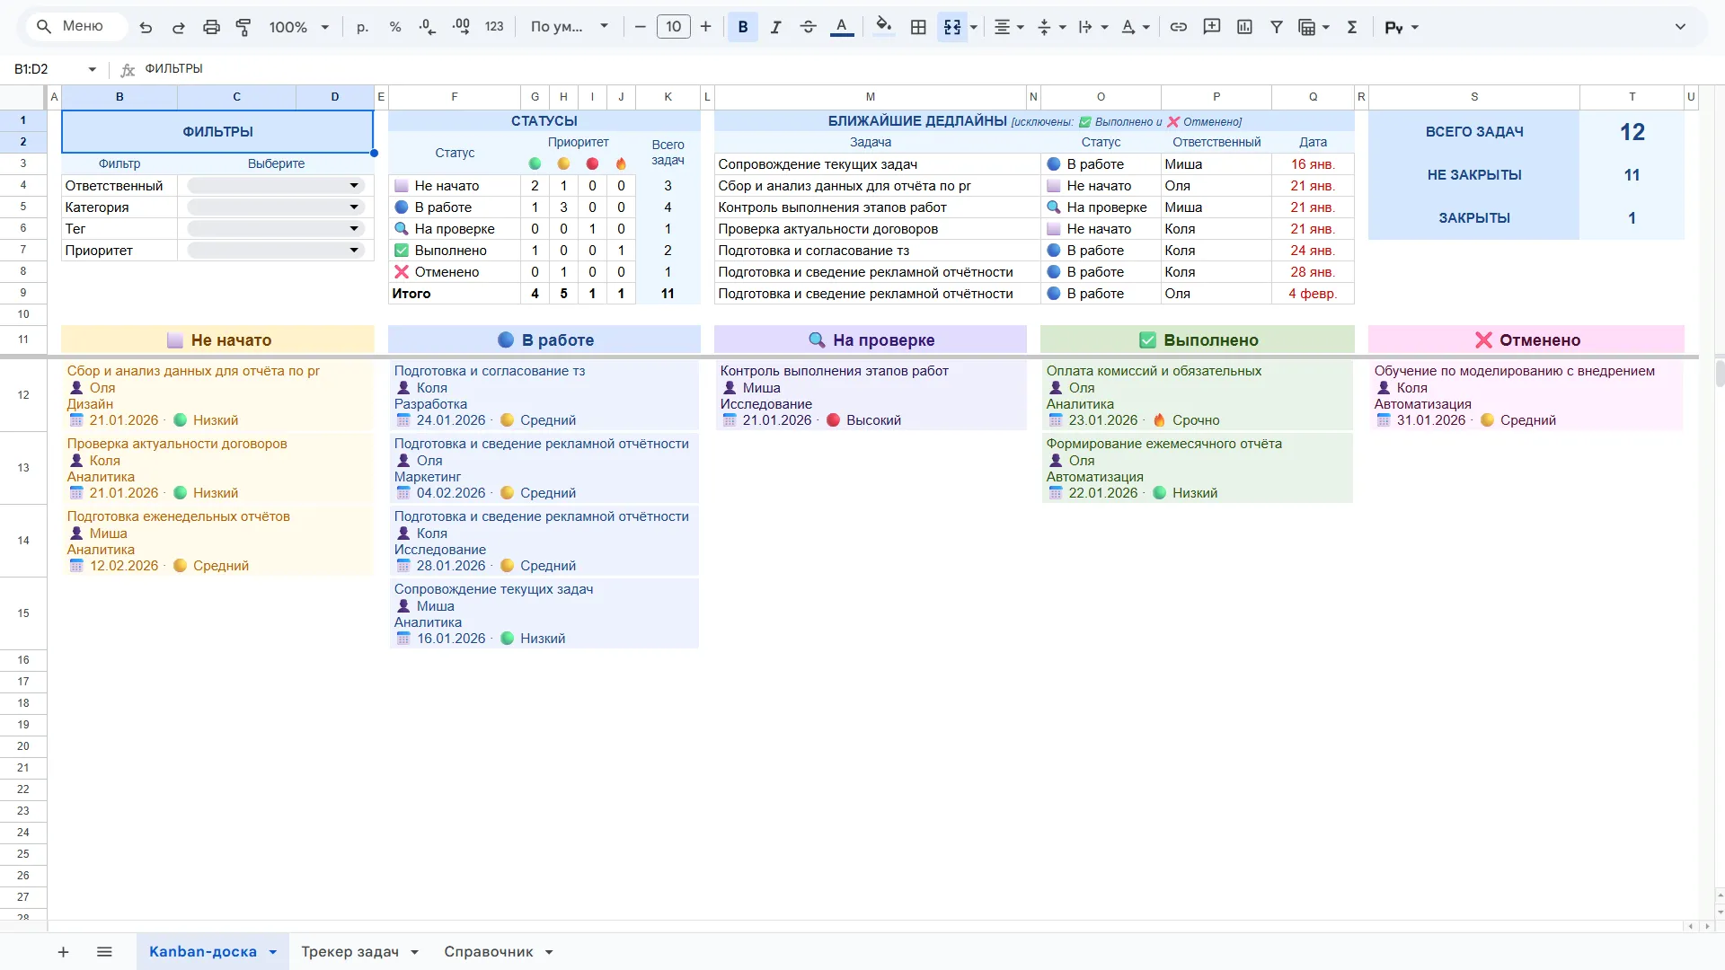Create a filter with funnel icon
The height and width of the screenshot is (970, 1725).
coord(1277,27)
